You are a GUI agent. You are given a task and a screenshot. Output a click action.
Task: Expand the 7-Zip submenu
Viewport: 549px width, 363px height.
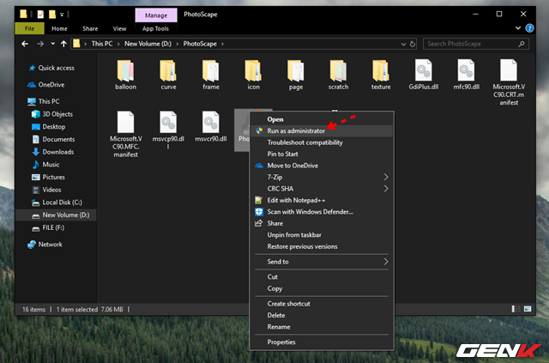click(x=386, y=177)
